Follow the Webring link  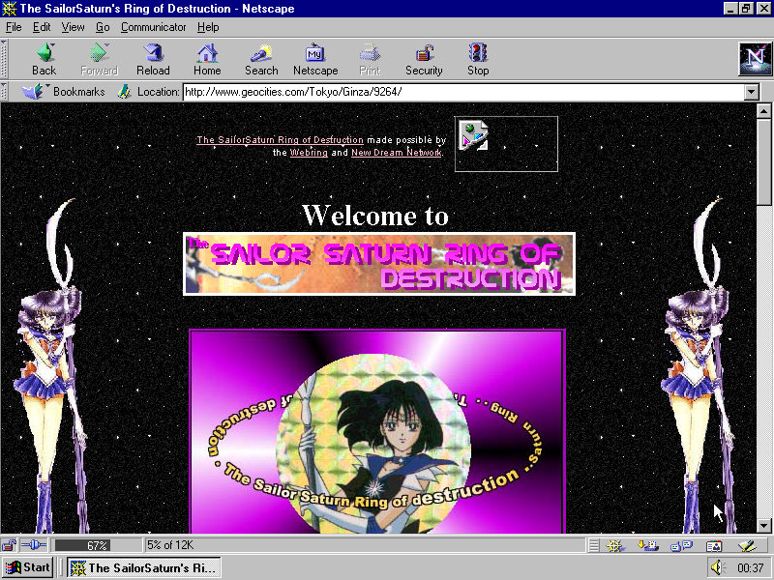pyautogui.click(x=309, y=153)
